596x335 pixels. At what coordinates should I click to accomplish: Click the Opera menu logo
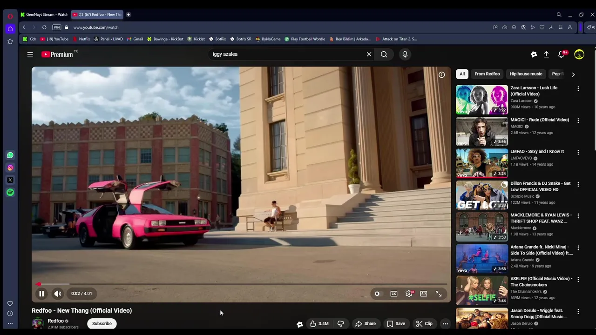10,16
